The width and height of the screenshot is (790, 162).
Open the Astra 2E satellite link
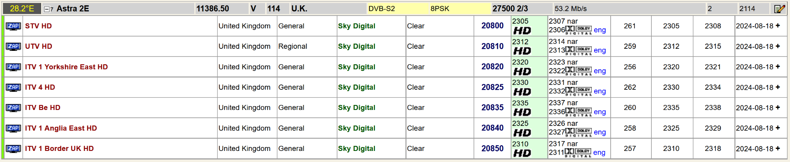pyautogui.click(x=73, y=9)
